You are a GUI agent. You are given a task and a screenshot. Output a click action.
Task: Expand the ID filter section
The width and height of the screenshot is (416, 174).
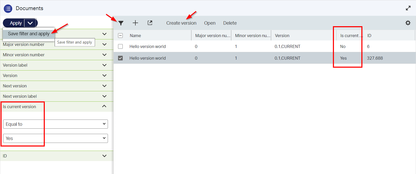(x=104, y=156)
